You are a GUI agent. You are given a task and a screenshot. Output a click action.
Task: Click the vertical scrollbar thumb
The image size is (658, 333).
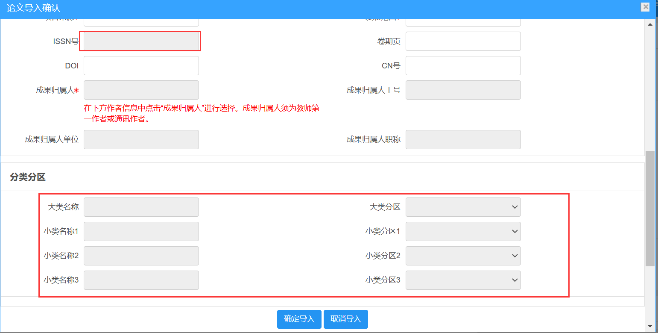click(x=650, y=208)
